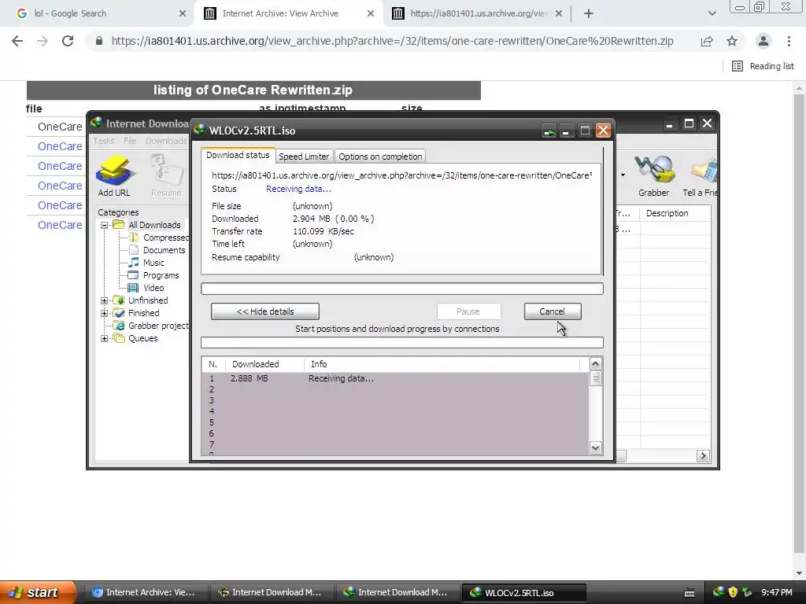
Task: Open the Grabber tool in IDM
Action: 653,176
